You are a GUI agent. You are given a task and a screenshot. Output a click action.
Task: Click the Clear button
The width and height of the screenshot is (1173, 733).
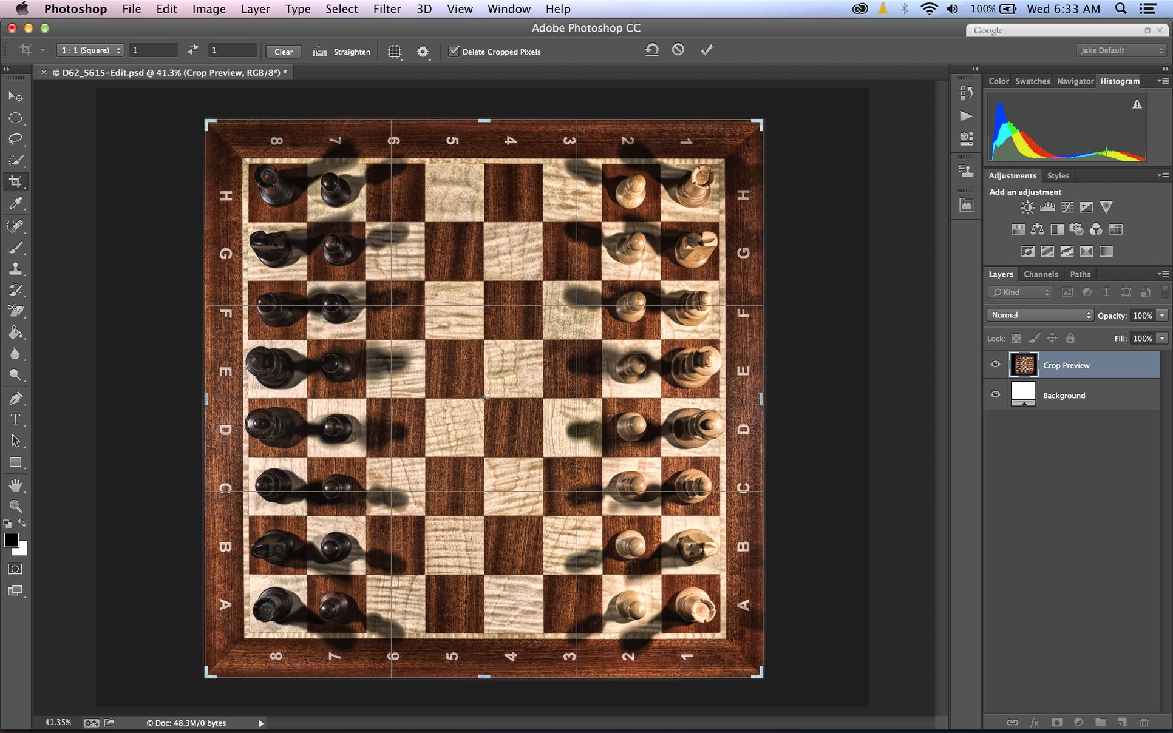(x=284, y=52)
